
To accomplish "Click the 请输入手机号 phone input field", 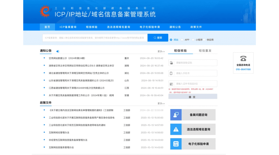I will pyautogui.click(x=196, y=73).
